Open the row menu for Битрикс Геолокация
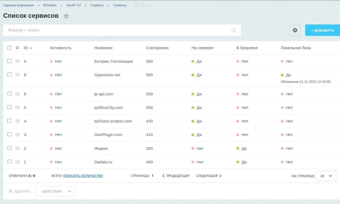The image size is (340, 204). pos(18,61)
